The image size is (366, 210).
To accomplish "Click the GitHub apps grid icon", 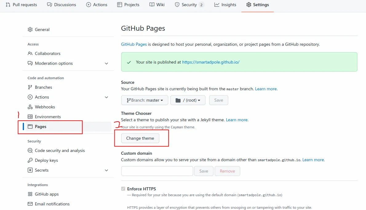I will tap(30, 194).
